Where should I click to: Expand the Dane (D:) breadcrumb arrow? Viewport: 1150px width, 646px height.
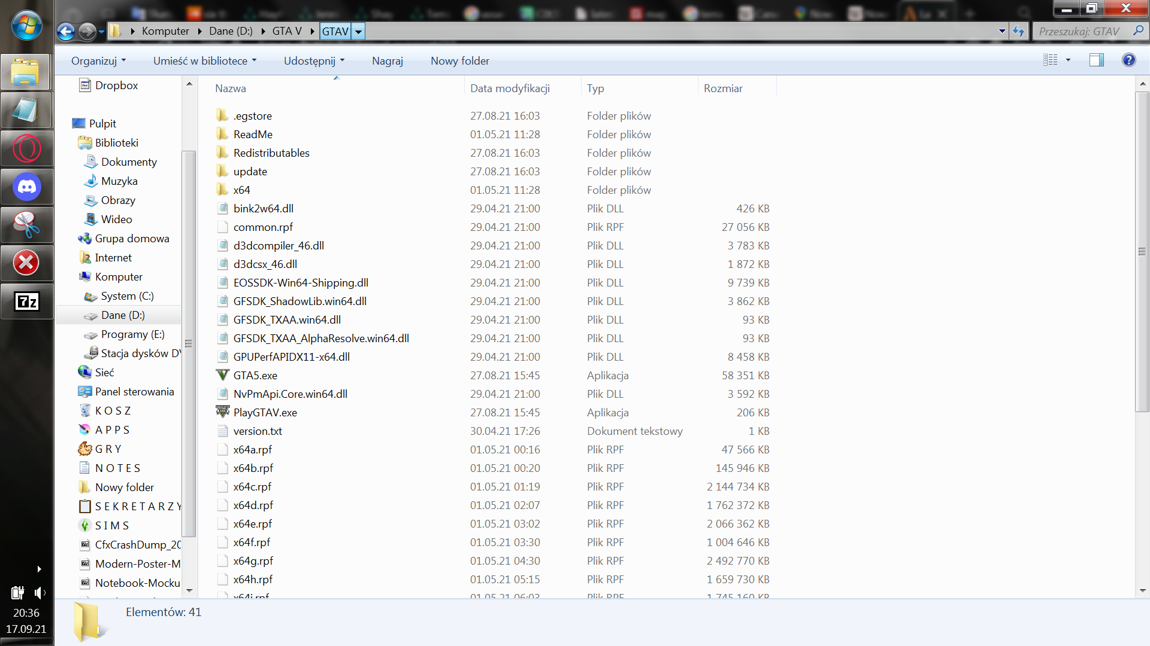point(263,31)
